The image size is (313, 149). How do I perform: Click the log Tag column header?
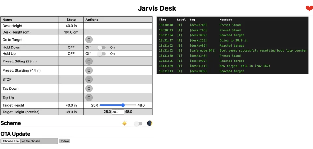click(192, 20)
